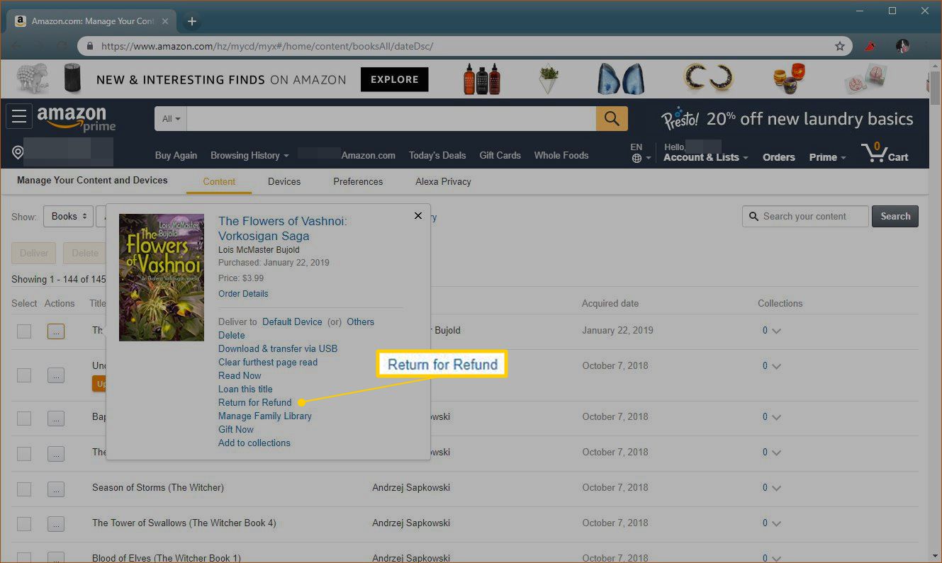Expand collections chevron for January 22, 2019 row
The image size is (942, 563).
click(x=776, y=331)
